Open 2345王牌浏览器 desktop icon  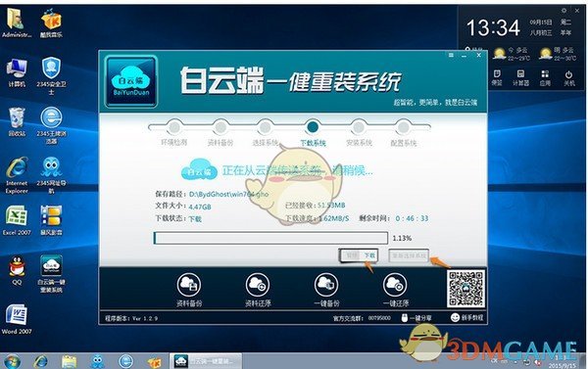(x=51, y=125)
